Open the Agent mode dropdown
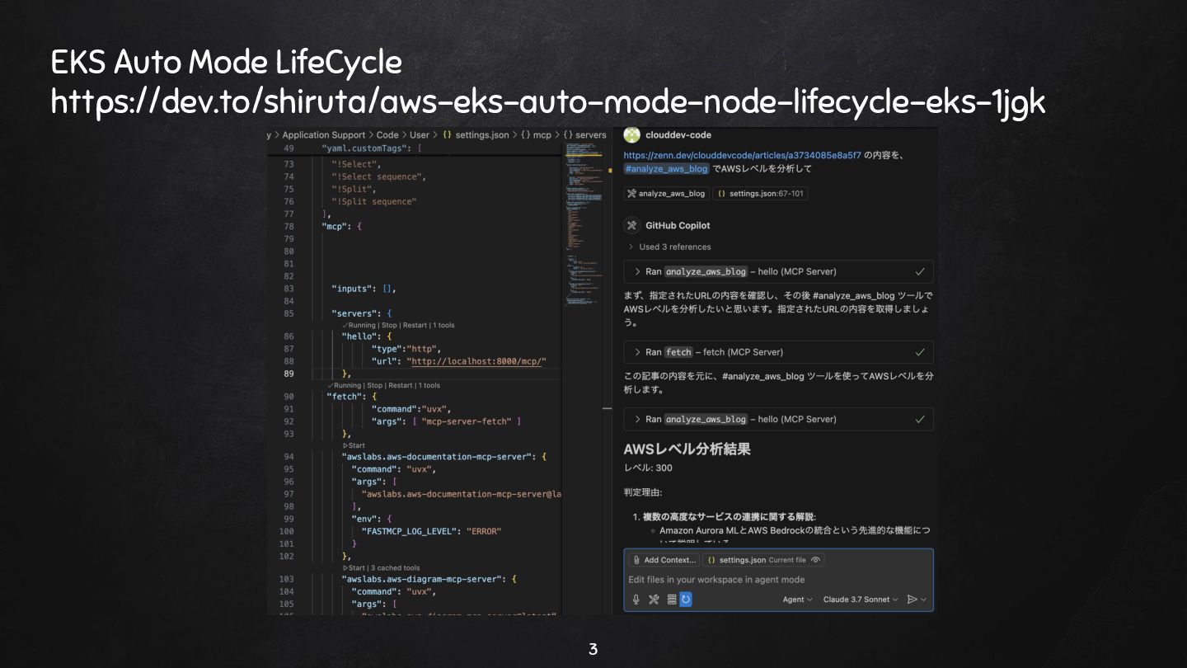 coord(798,600)
